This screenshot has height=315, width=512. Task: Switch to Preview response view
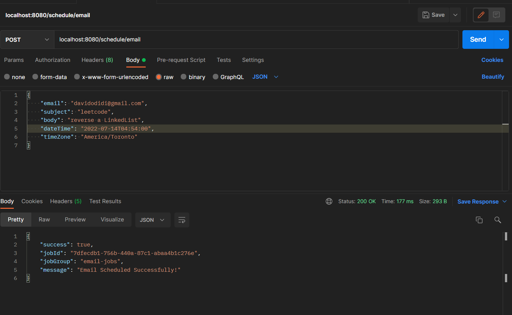75,220
